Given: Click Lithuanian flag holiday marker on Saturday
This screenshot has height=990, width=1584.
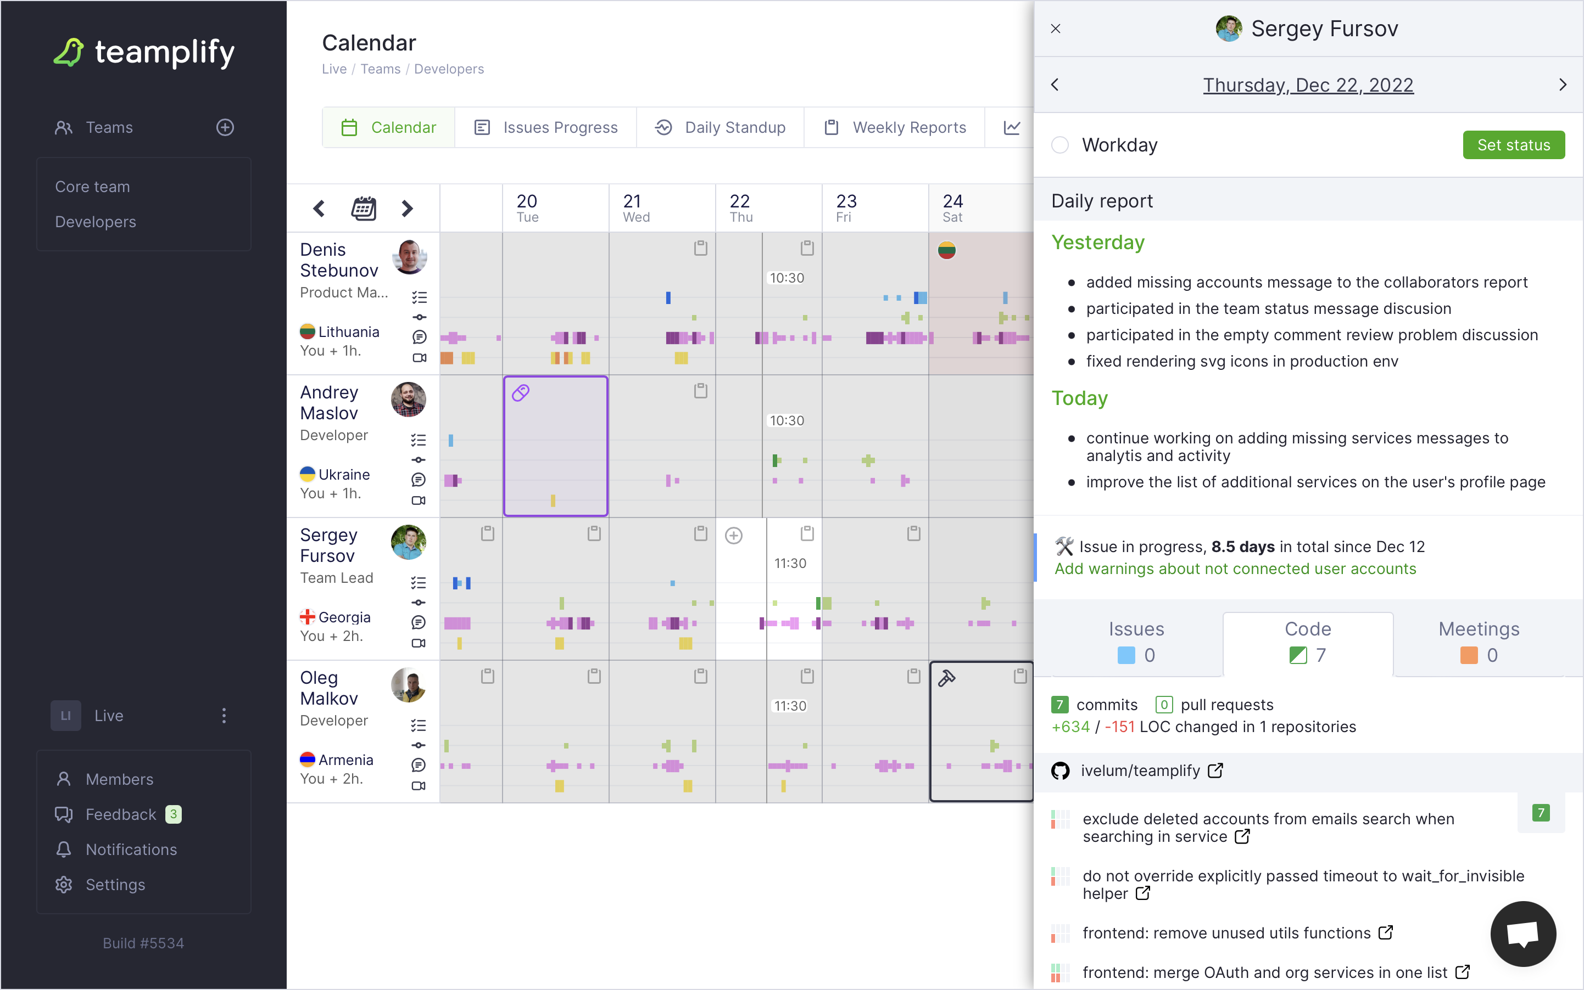Looking at the screenshot, I should pyautogui.click(x=946, y=250).
